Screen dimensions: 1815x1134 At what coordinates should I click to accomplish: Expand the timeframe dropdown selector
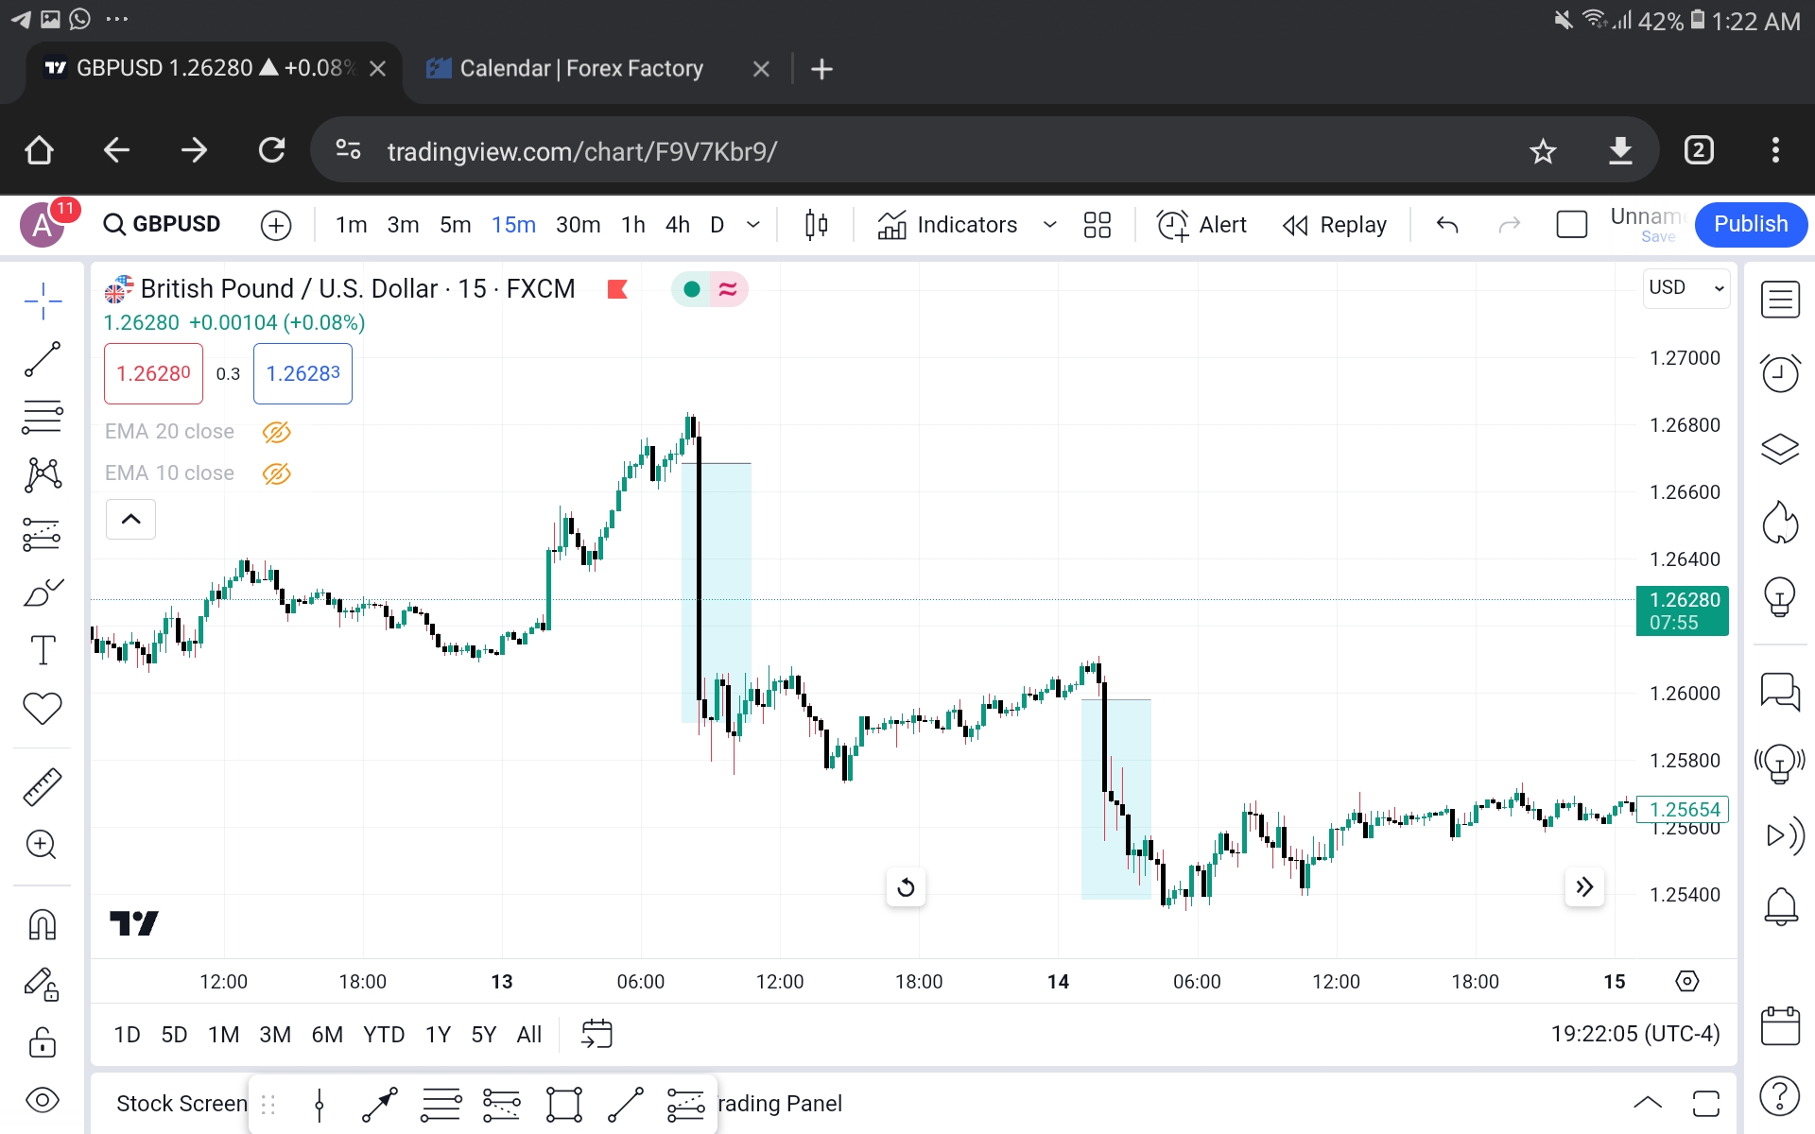752,225
